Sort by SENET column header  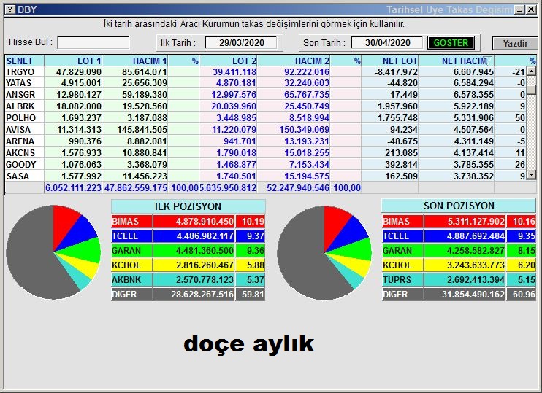click(25, 61)
